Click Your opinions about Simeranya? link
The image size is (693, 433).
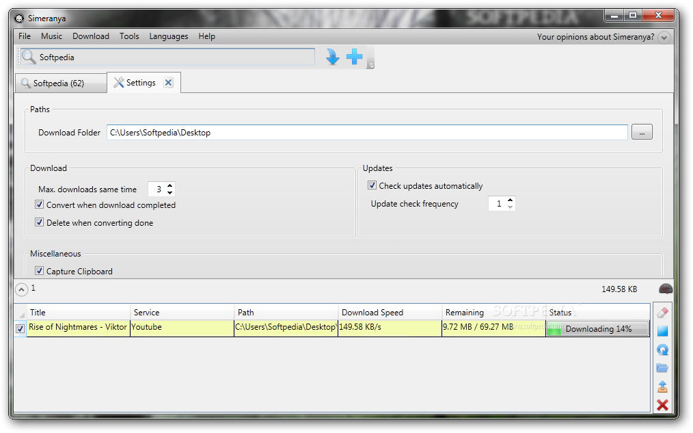[x=595, y=37]
